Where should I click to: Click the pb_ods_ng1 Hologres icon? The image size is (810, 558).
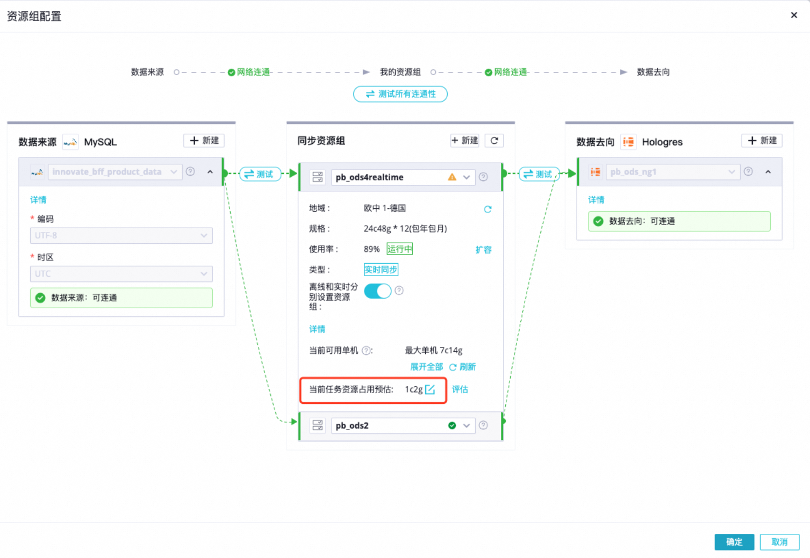[x=595, y=172]
